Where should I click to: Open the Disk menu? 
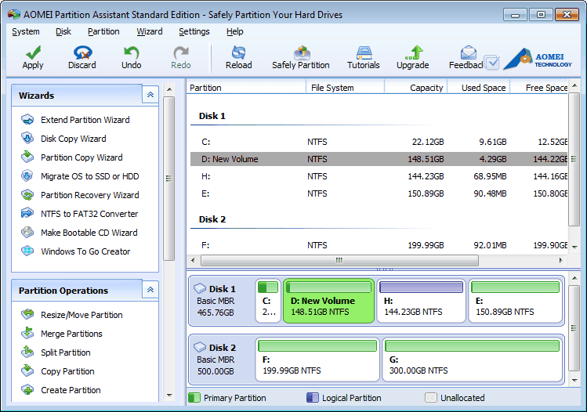pos(63,32)
